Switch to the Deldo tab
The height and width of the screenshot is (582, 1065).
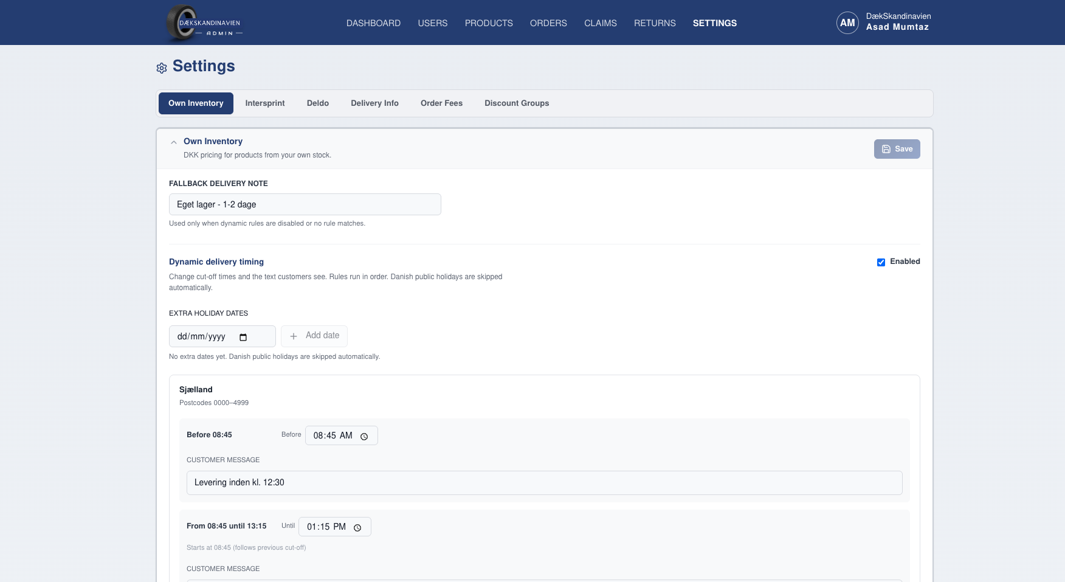318,103
